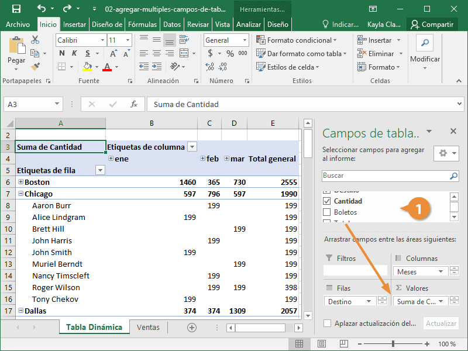Apply bold with the N button
468x351 pixels.
click(62, 53)
